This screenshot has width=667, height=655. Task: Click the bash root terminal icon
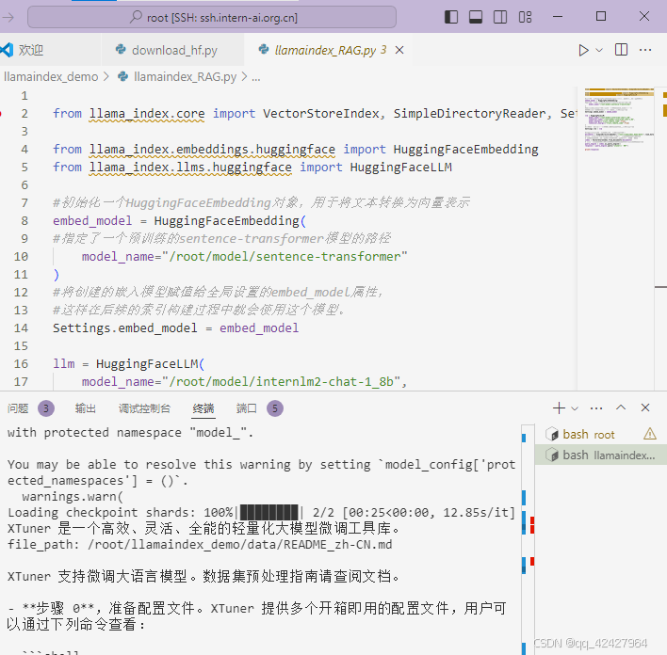[x=552, y=435]
